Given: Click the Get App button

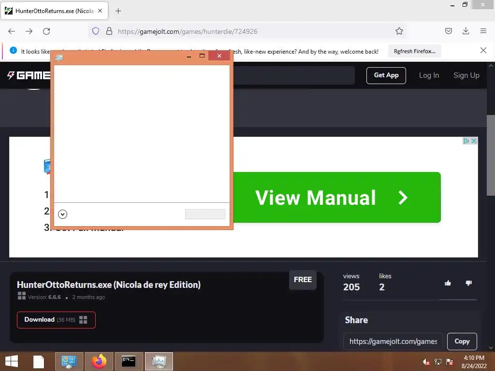Looking at the screenshot, I should (386, 75).
